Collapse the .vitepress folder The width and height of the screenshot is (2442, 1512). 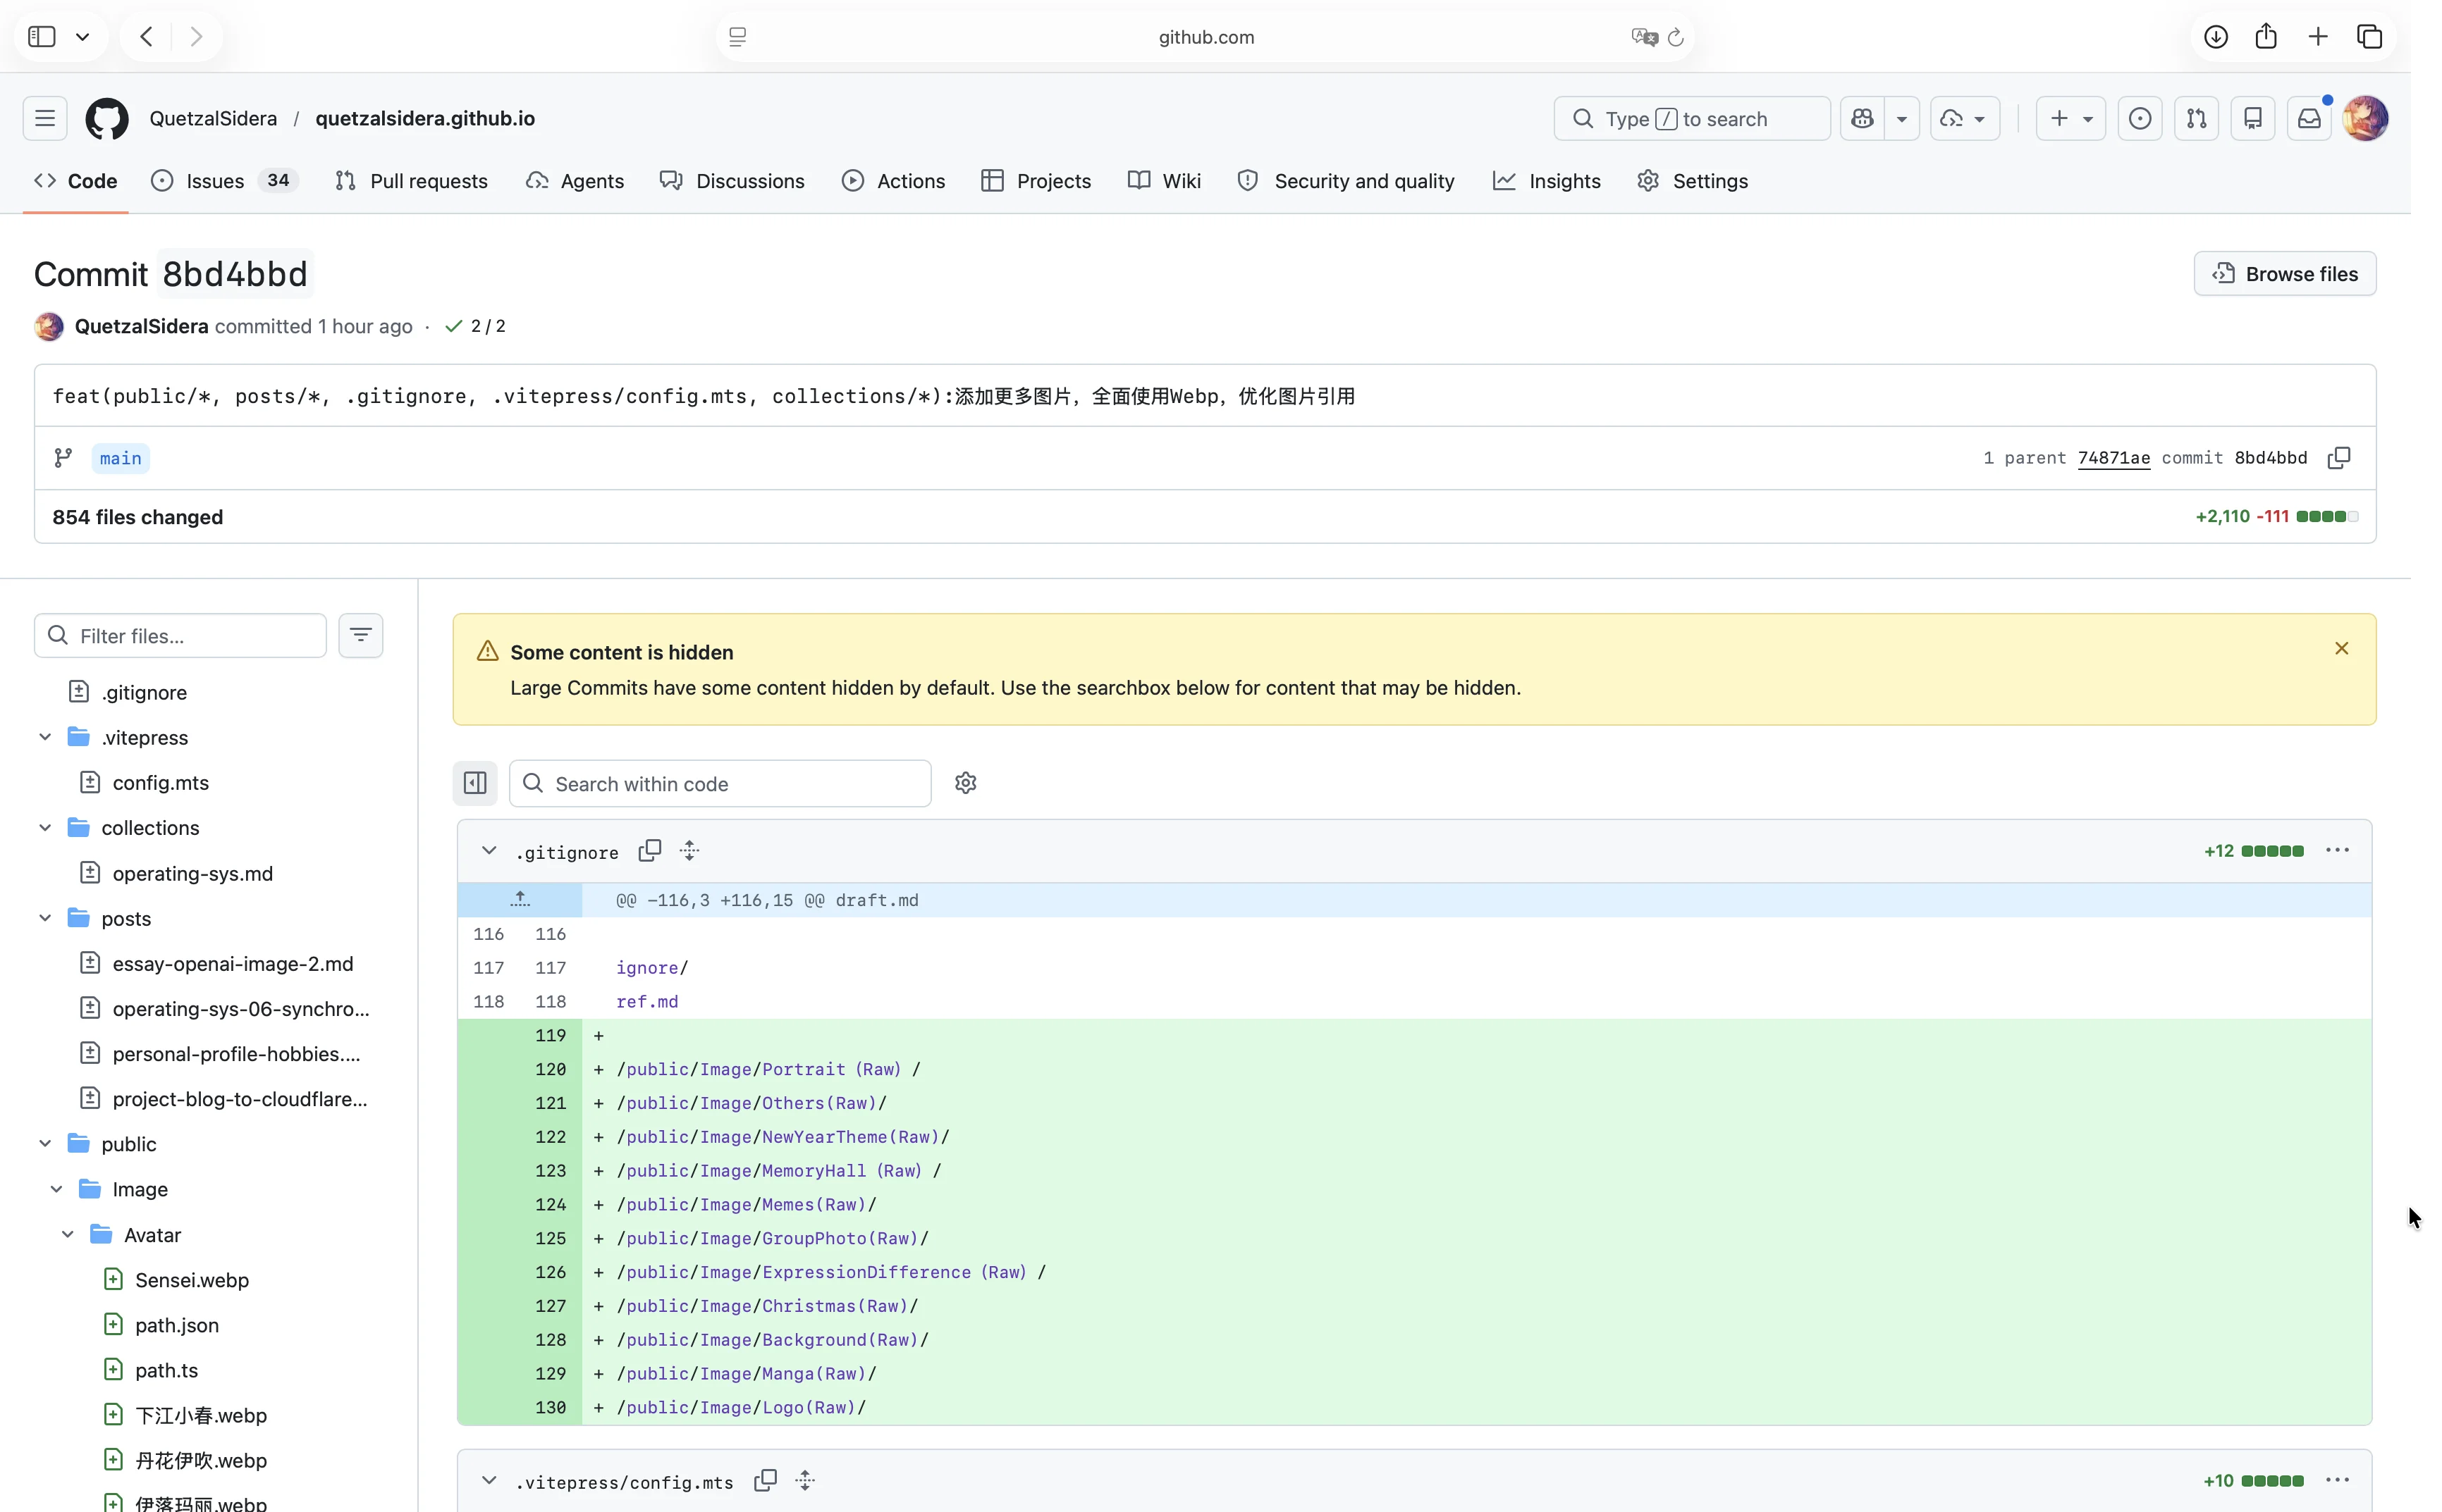pos(45,737)
